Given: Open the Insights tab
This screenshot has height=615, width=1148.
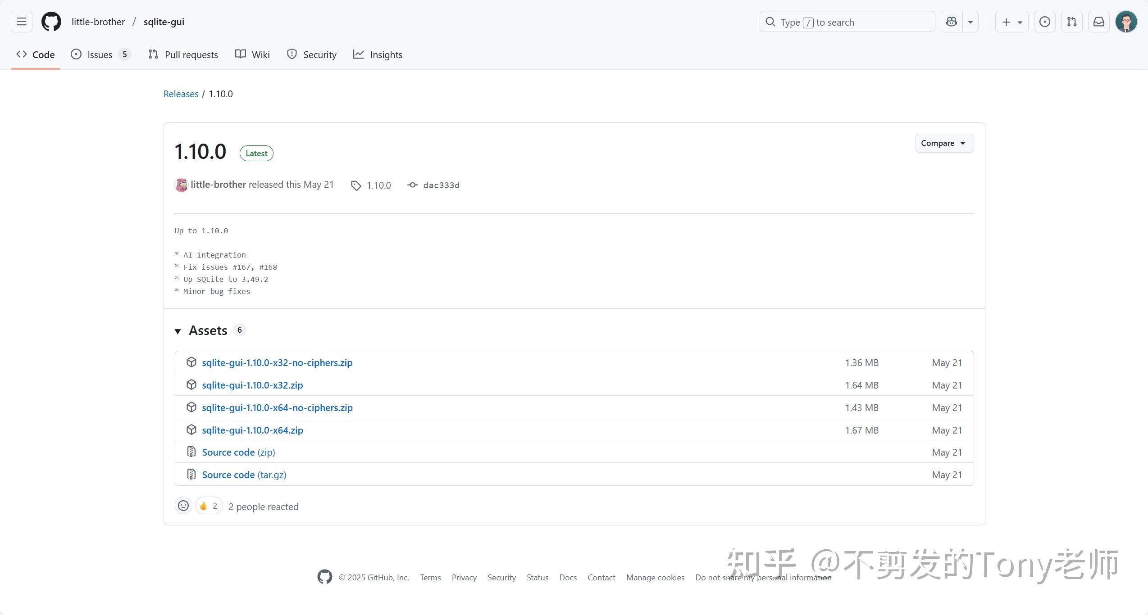Looking at the screenshot, I should [387, 54].
